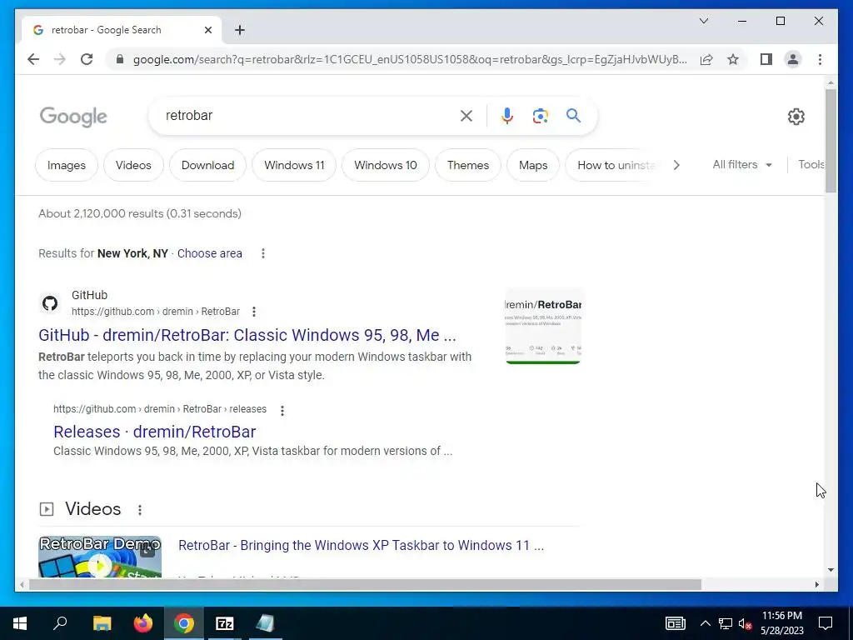Open the muted volume tray icon
Viewport: 853px width, 640px height.
tap(745, 623)
